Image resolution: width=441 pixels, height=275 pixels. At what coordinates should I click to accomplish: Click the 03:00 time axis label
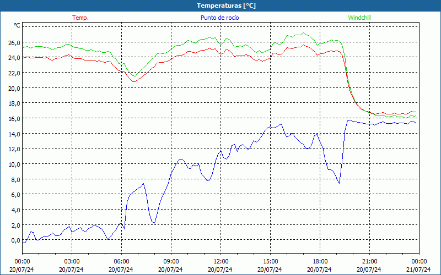point(72,262)
